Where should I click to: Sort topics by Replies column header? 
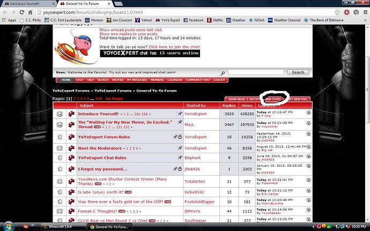click(228, 106)
